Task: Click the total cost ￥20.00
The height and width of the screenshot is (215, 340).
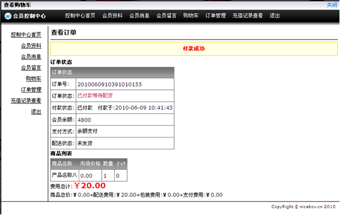Action: tap(90, 186)
